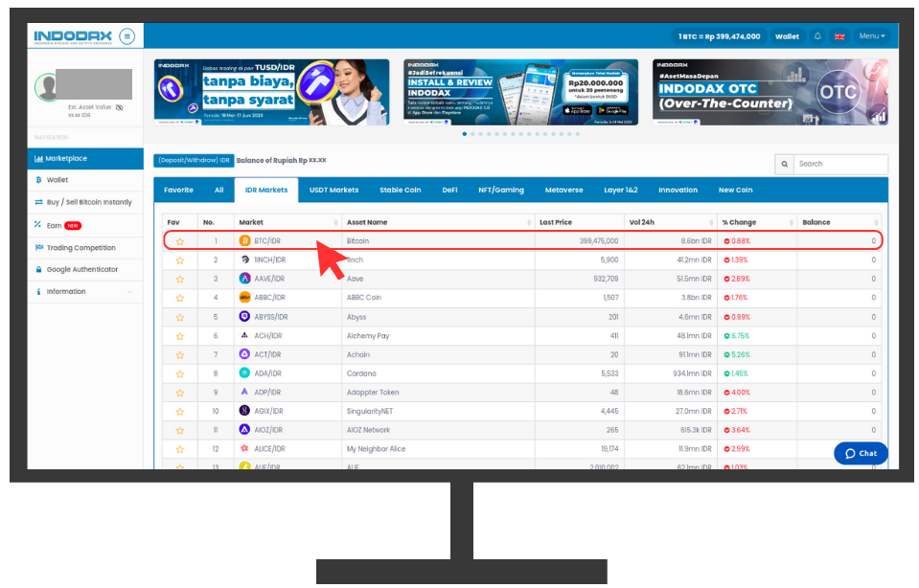Click the AAVE/IDR coin icon
Screen dimensions: 919x588
pyautogui.click(x=245, y=279)
